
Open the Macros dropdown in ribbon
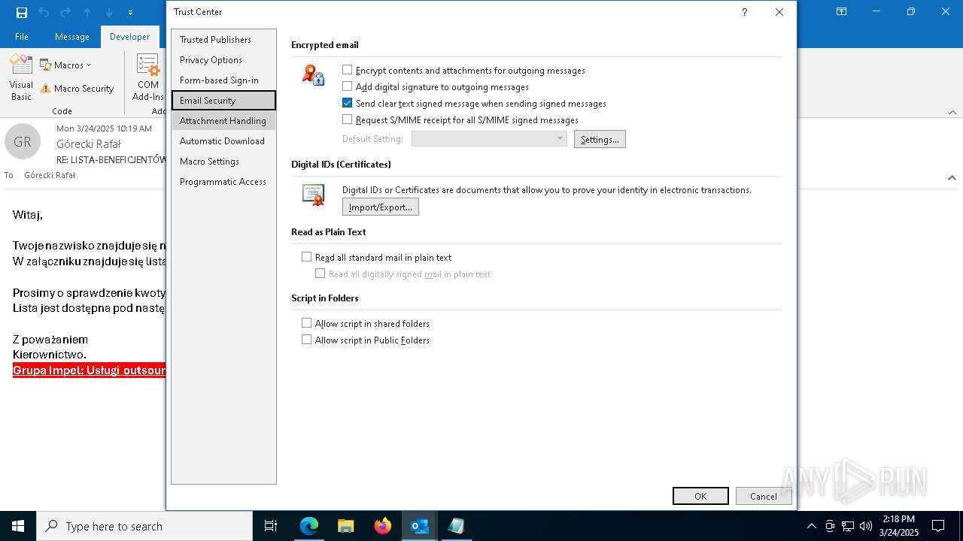(x=66, y=65)
